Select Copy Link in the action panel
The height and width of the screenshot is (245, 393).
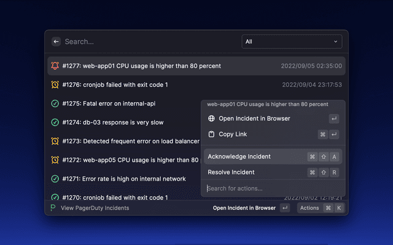[233, 134]
